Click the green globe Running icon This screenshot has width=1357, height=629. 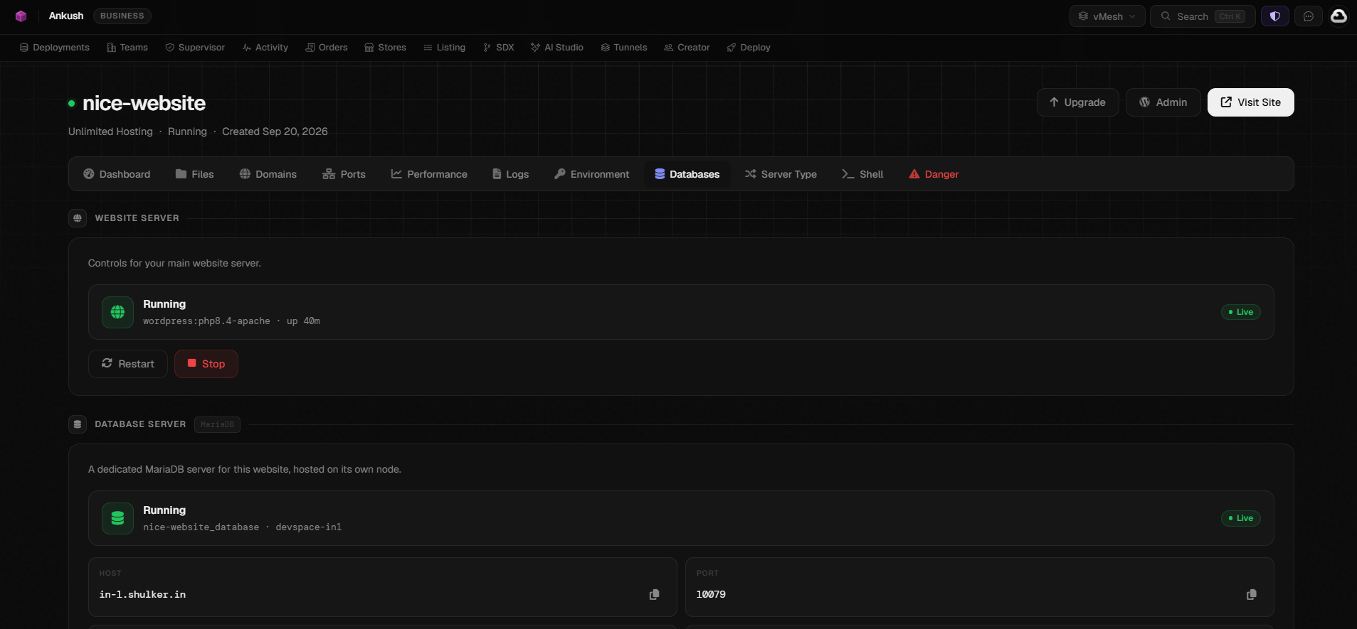(x=117, y=312)
